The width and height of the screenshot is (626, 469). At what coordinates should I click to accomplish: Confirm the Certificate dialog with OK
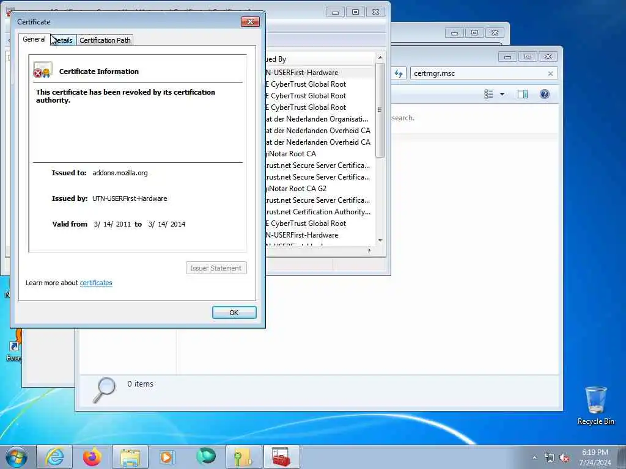point(234,313)
